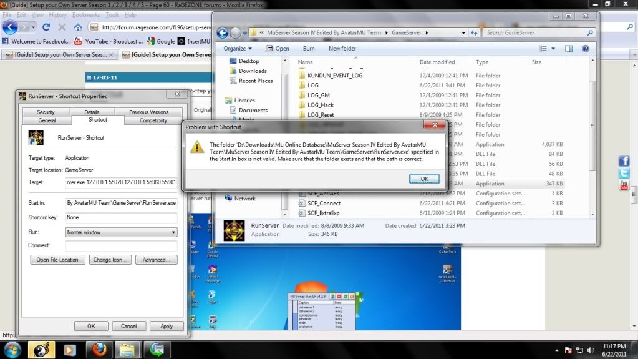Click Firefox stop loading icon
This screenshot has height=359, width=638.
62,27
